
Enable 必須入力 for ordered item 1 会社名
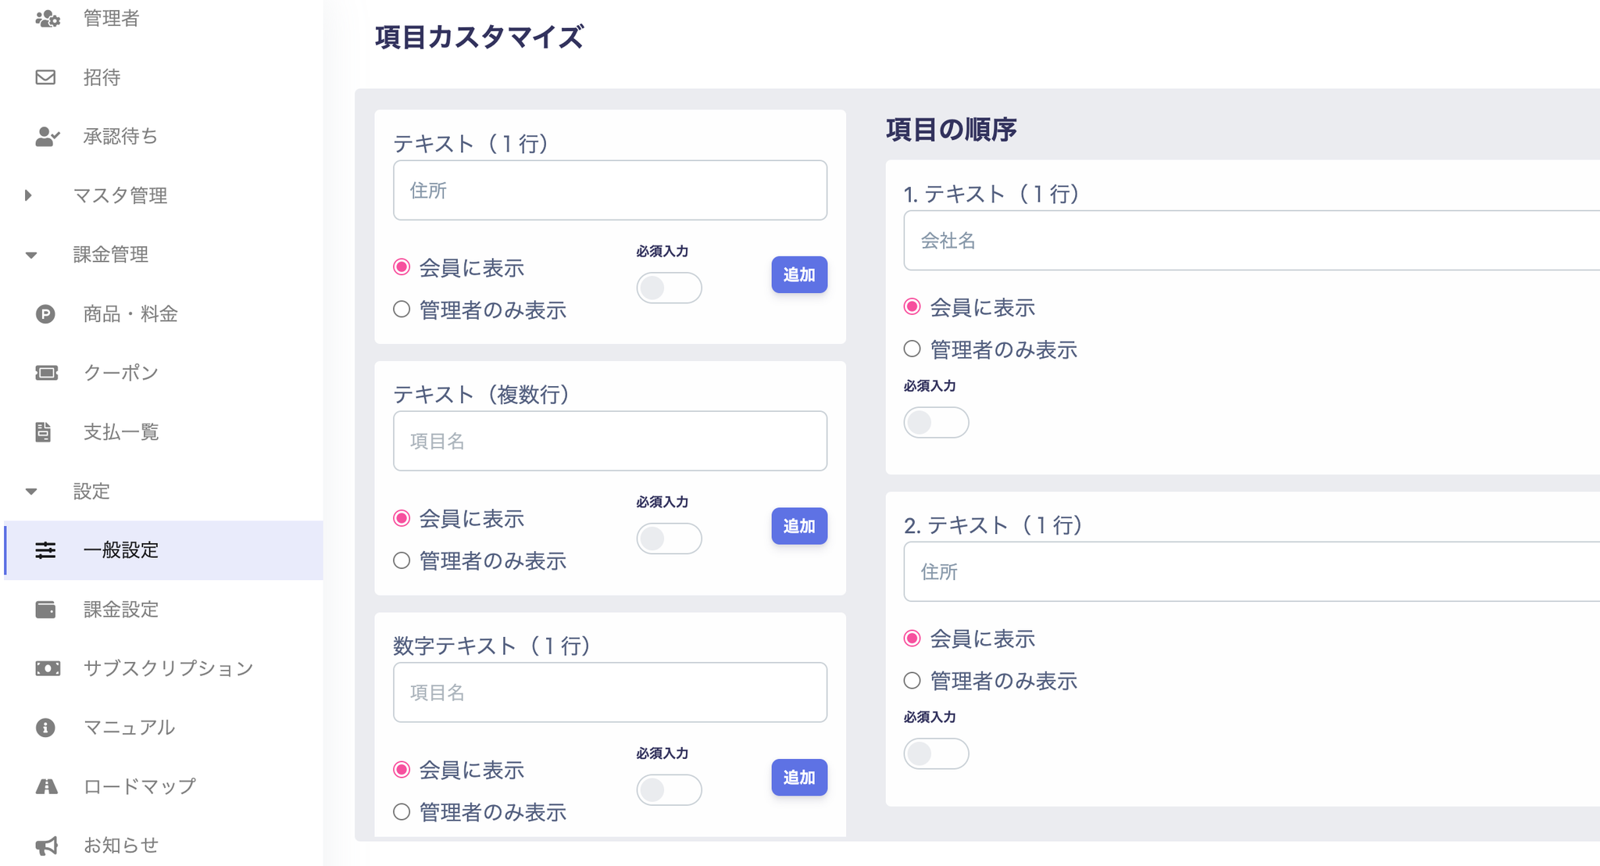pyautogui.click(x=936, y=423)
